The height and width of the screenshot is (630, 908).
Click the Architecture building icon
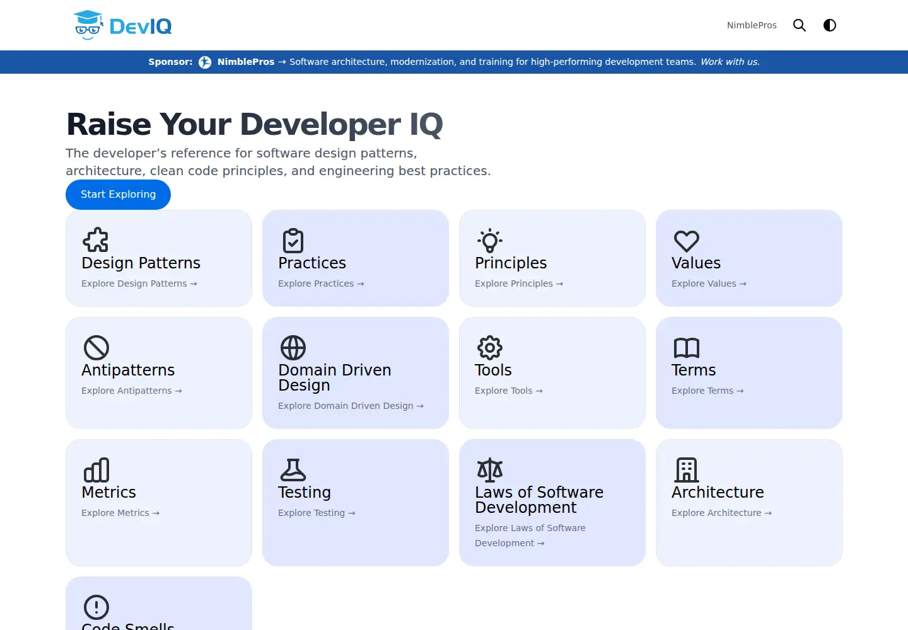[x=686, y=469]
